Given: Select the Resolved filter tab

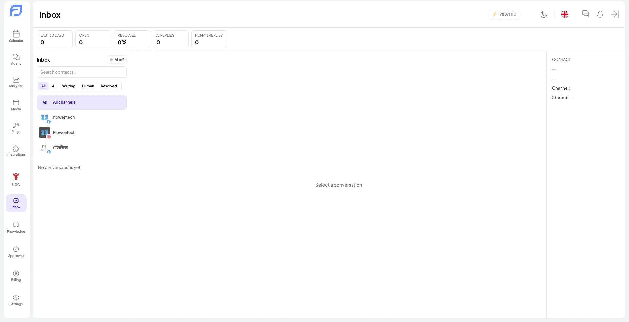Looking at the screenshot, I should coord(109,86).
